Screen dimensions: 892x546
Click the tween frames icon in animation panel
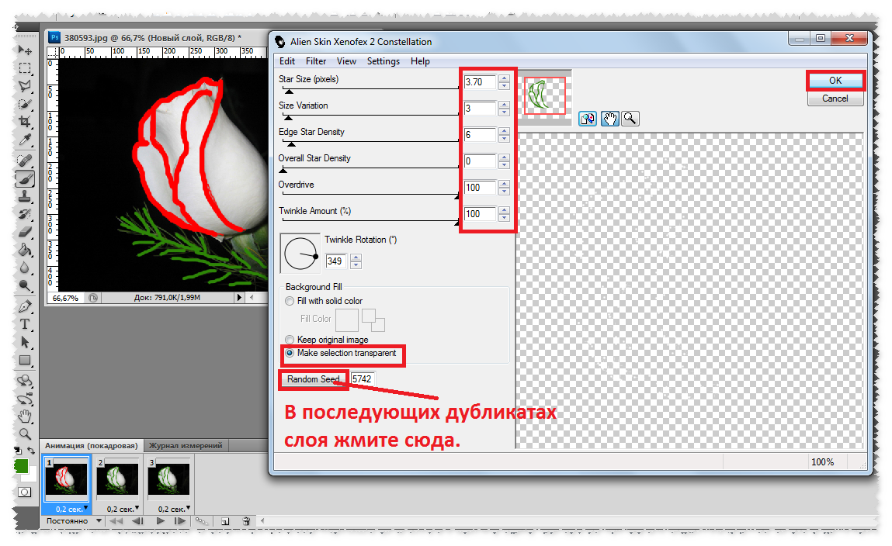[x=201, y=521]
